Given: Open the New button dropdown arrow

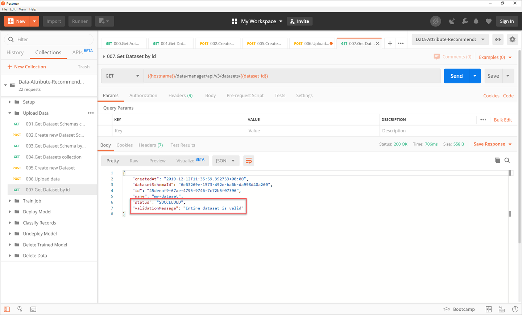Looking at the screenshot, I should [x=34, y=21].
